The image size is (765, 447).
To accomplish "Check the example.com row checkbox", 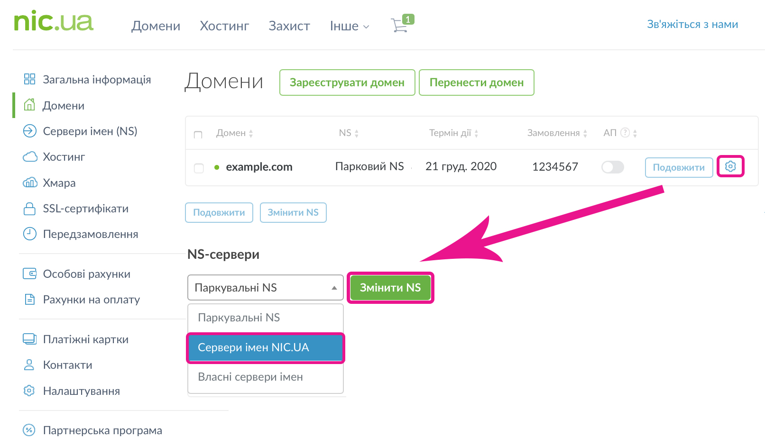I will click(199, 168).
